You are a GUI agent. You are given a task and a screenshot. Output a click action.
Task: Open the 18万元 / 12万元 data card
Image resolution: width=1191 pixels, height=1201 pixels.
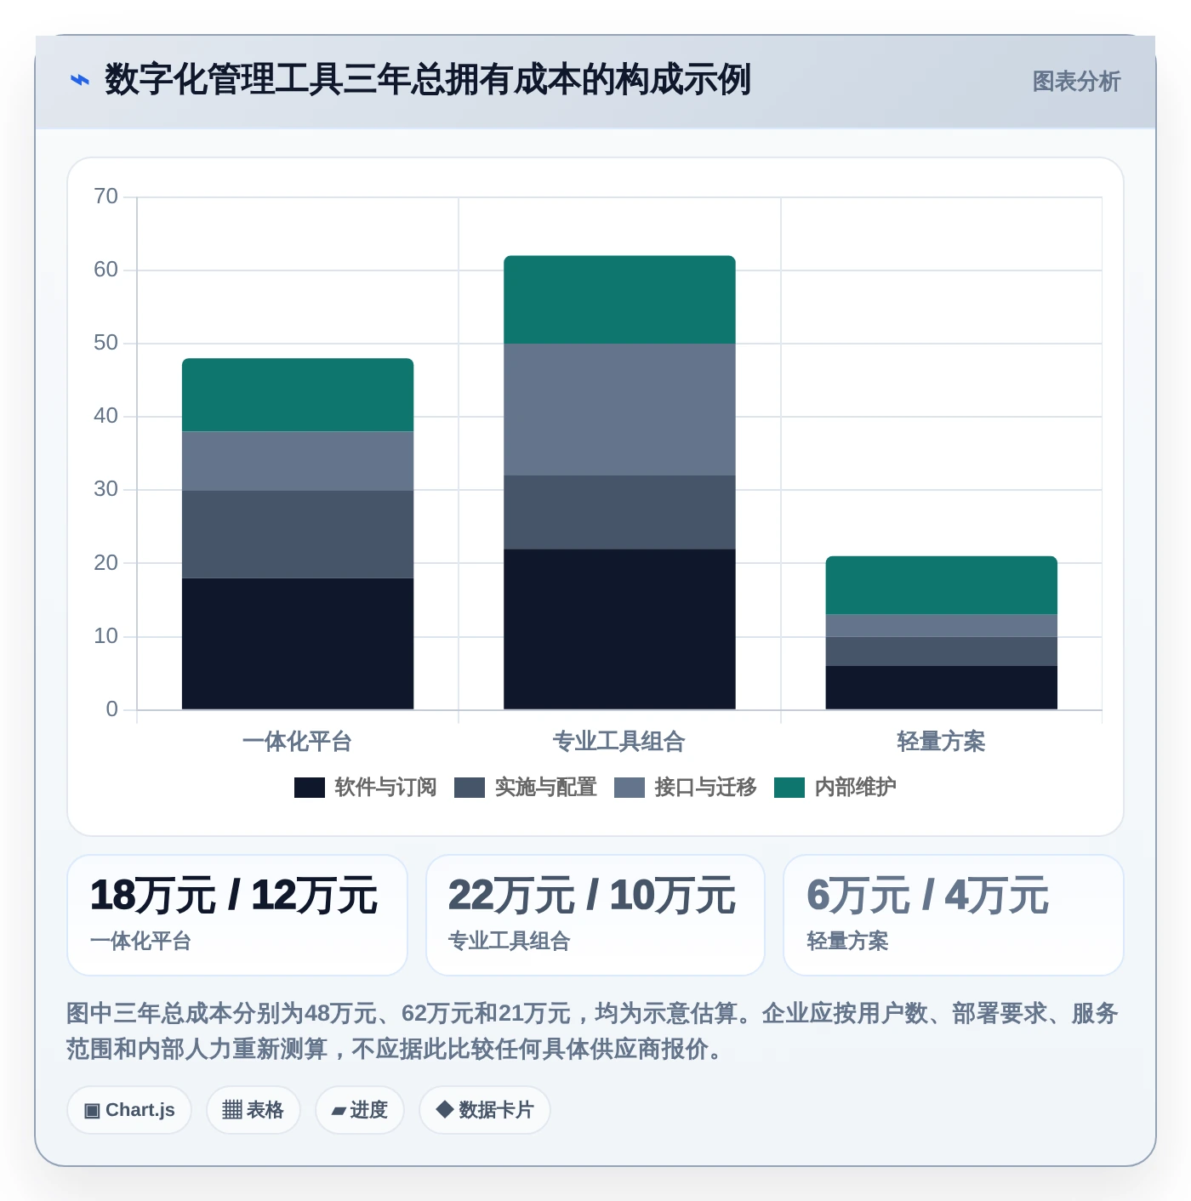tap(237, 915)
